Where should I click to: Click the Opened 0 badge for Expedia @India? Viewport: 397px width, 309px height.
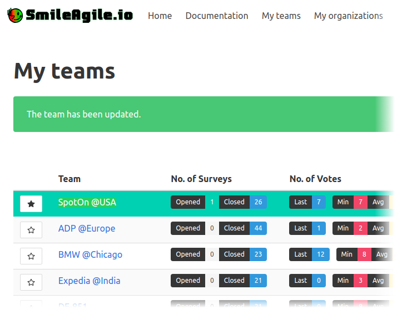[195, 281]
